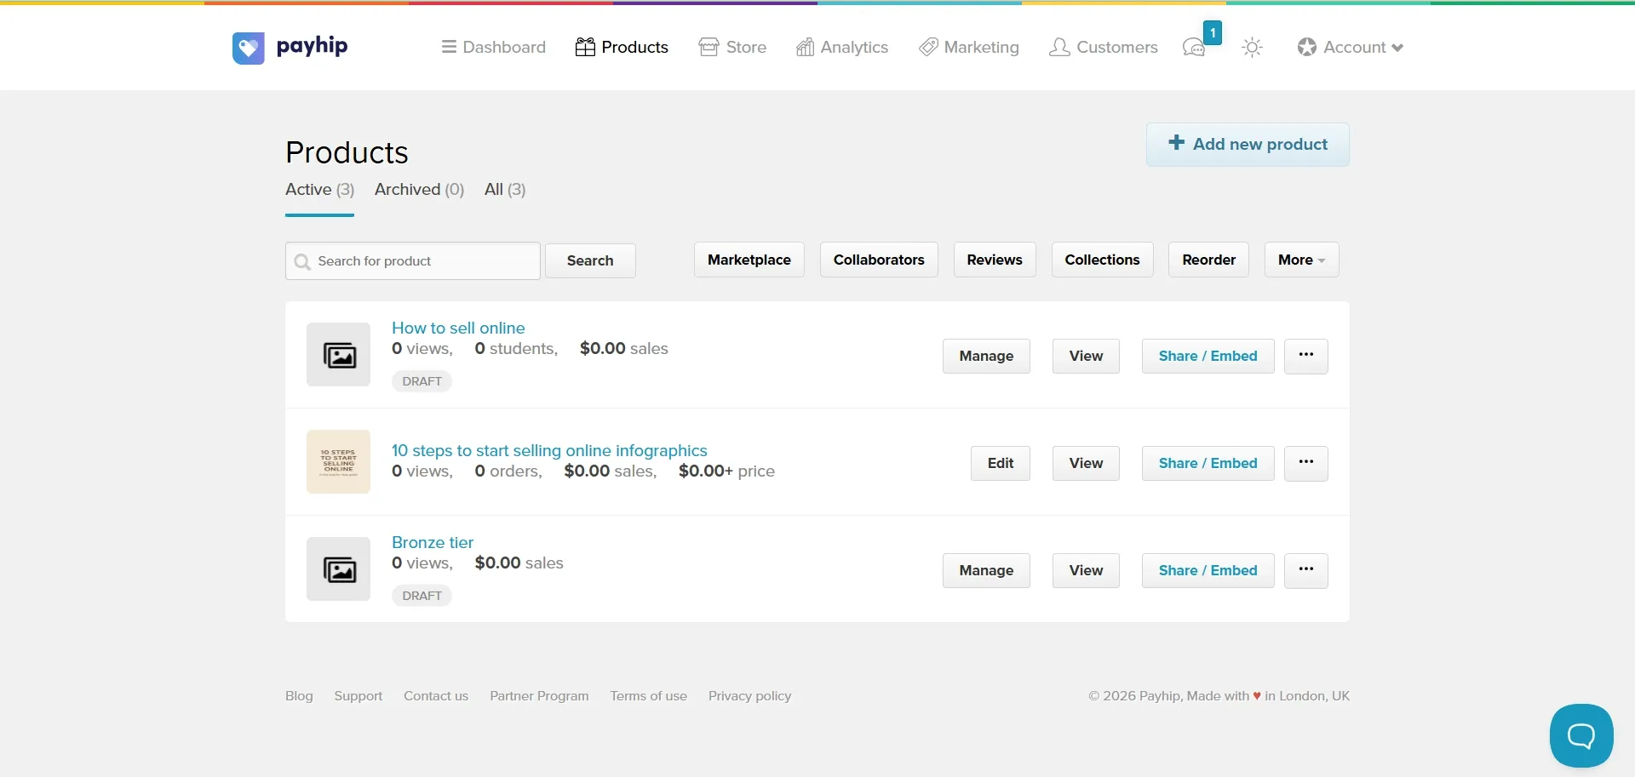Click the Add new product button
This screenshot has width=1635, height=777.
pos(1248,145)
